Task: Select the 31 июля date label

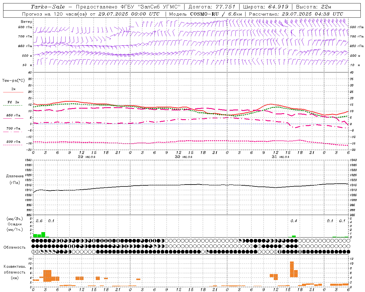Action: pos(281,157)
